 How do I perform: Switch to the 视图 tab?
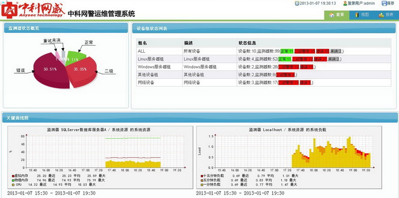click(x=362, y=15)
